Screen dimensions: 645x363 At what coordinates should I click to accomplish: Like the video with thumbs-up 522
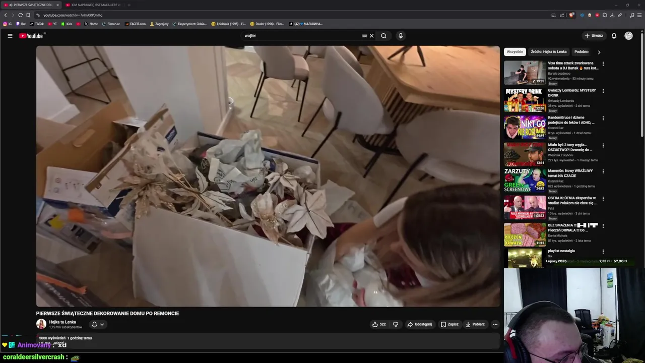pyautogui.click(x=379, y=324)
